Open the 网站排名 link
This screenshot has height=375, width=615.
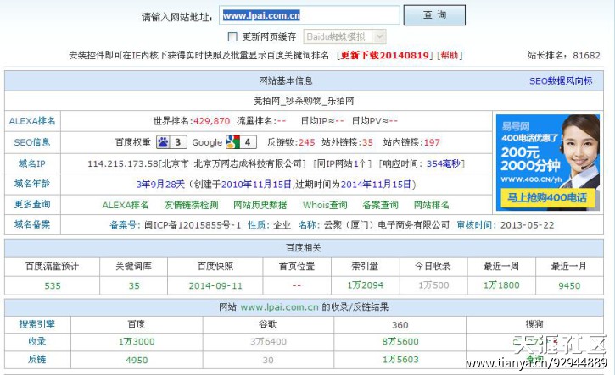pos(432,205)
